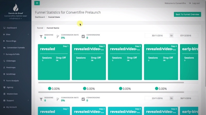Viewport: 206px width, 115px height.
Task: Click first funnel's Step 2 revealed/video card
Action: click(x=89, y=62)
